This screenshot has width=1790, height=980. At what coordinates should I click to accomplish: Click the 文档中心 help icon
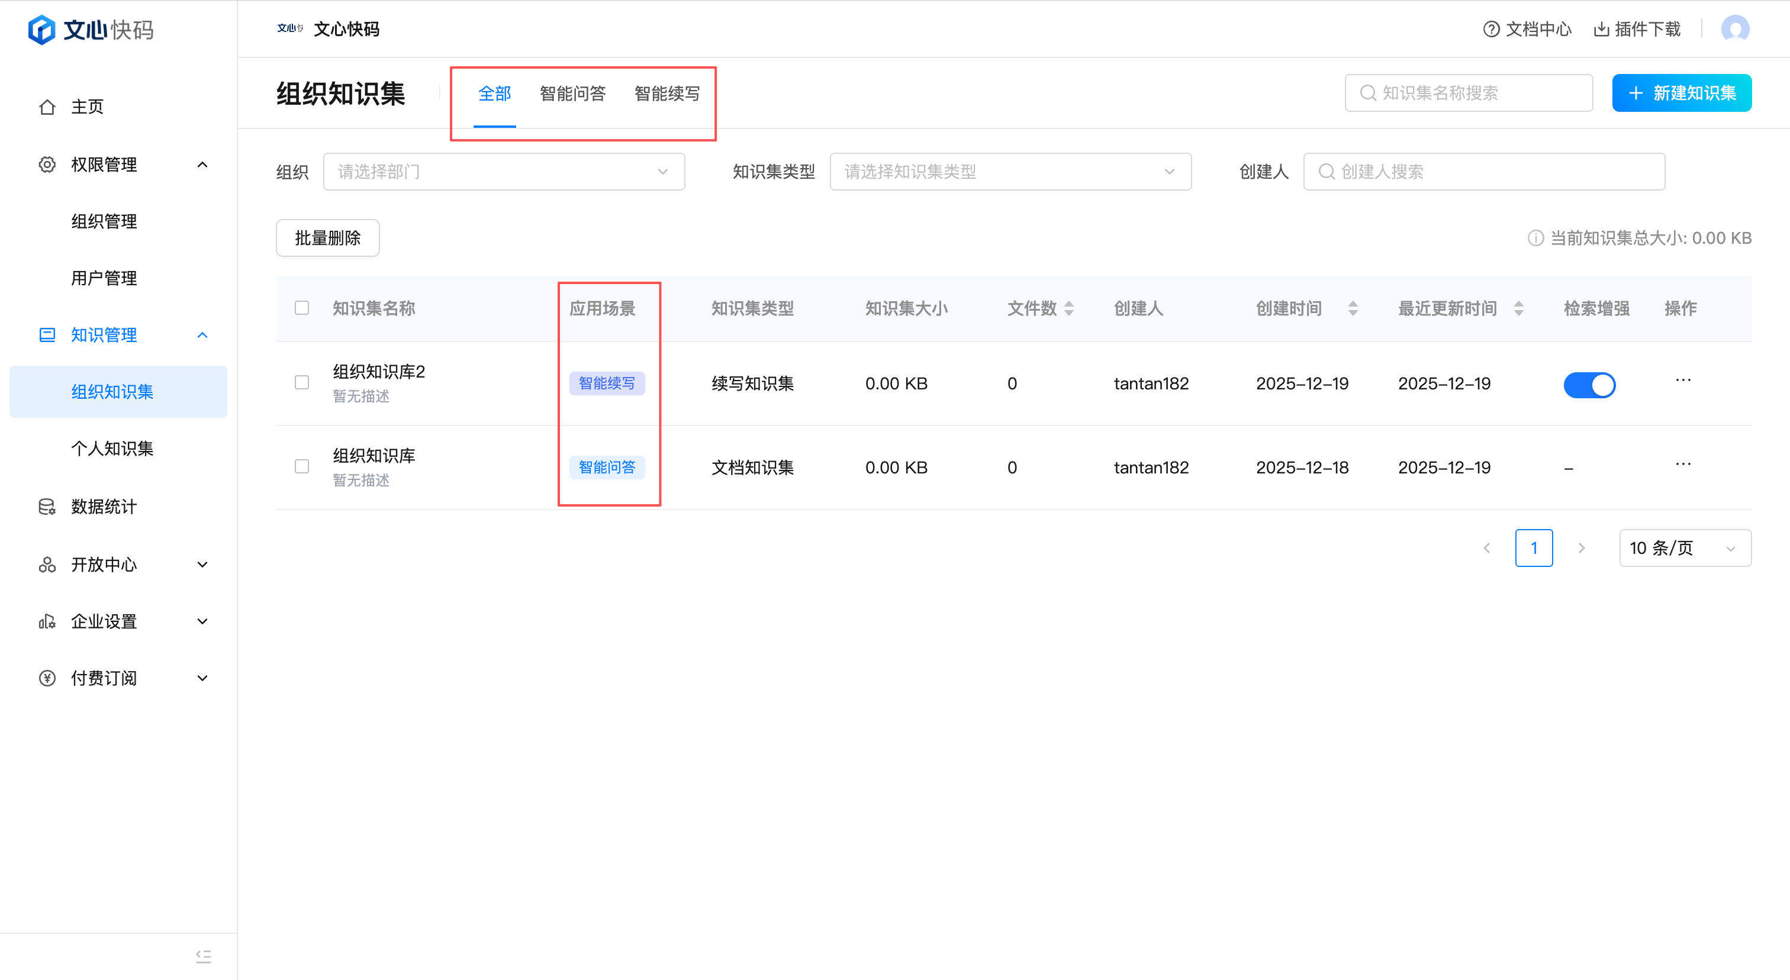1491,29
